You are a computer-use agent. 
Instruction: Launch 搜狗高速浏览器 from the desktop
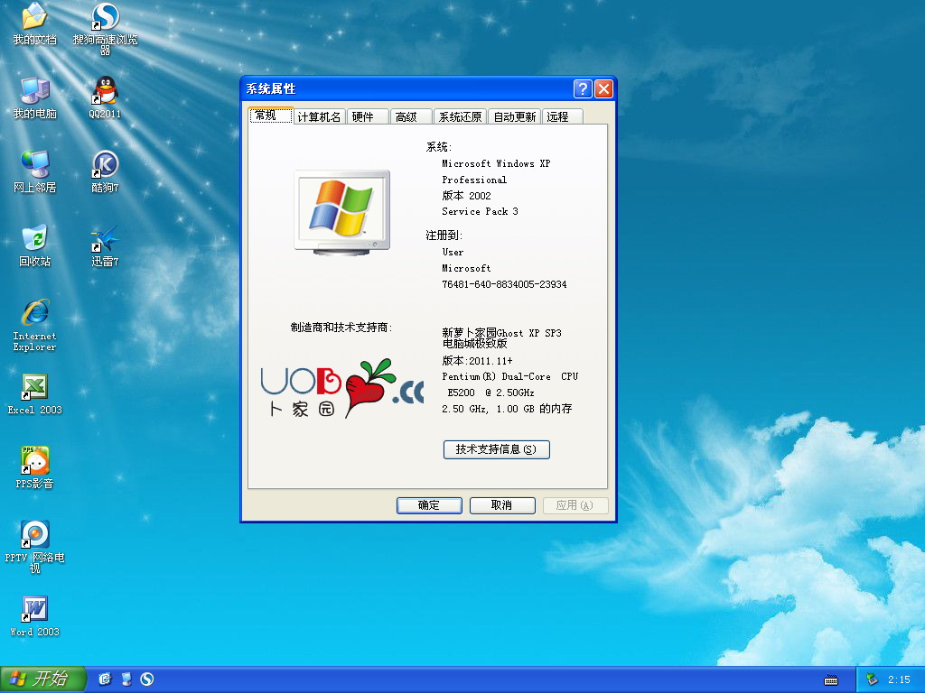105,28
